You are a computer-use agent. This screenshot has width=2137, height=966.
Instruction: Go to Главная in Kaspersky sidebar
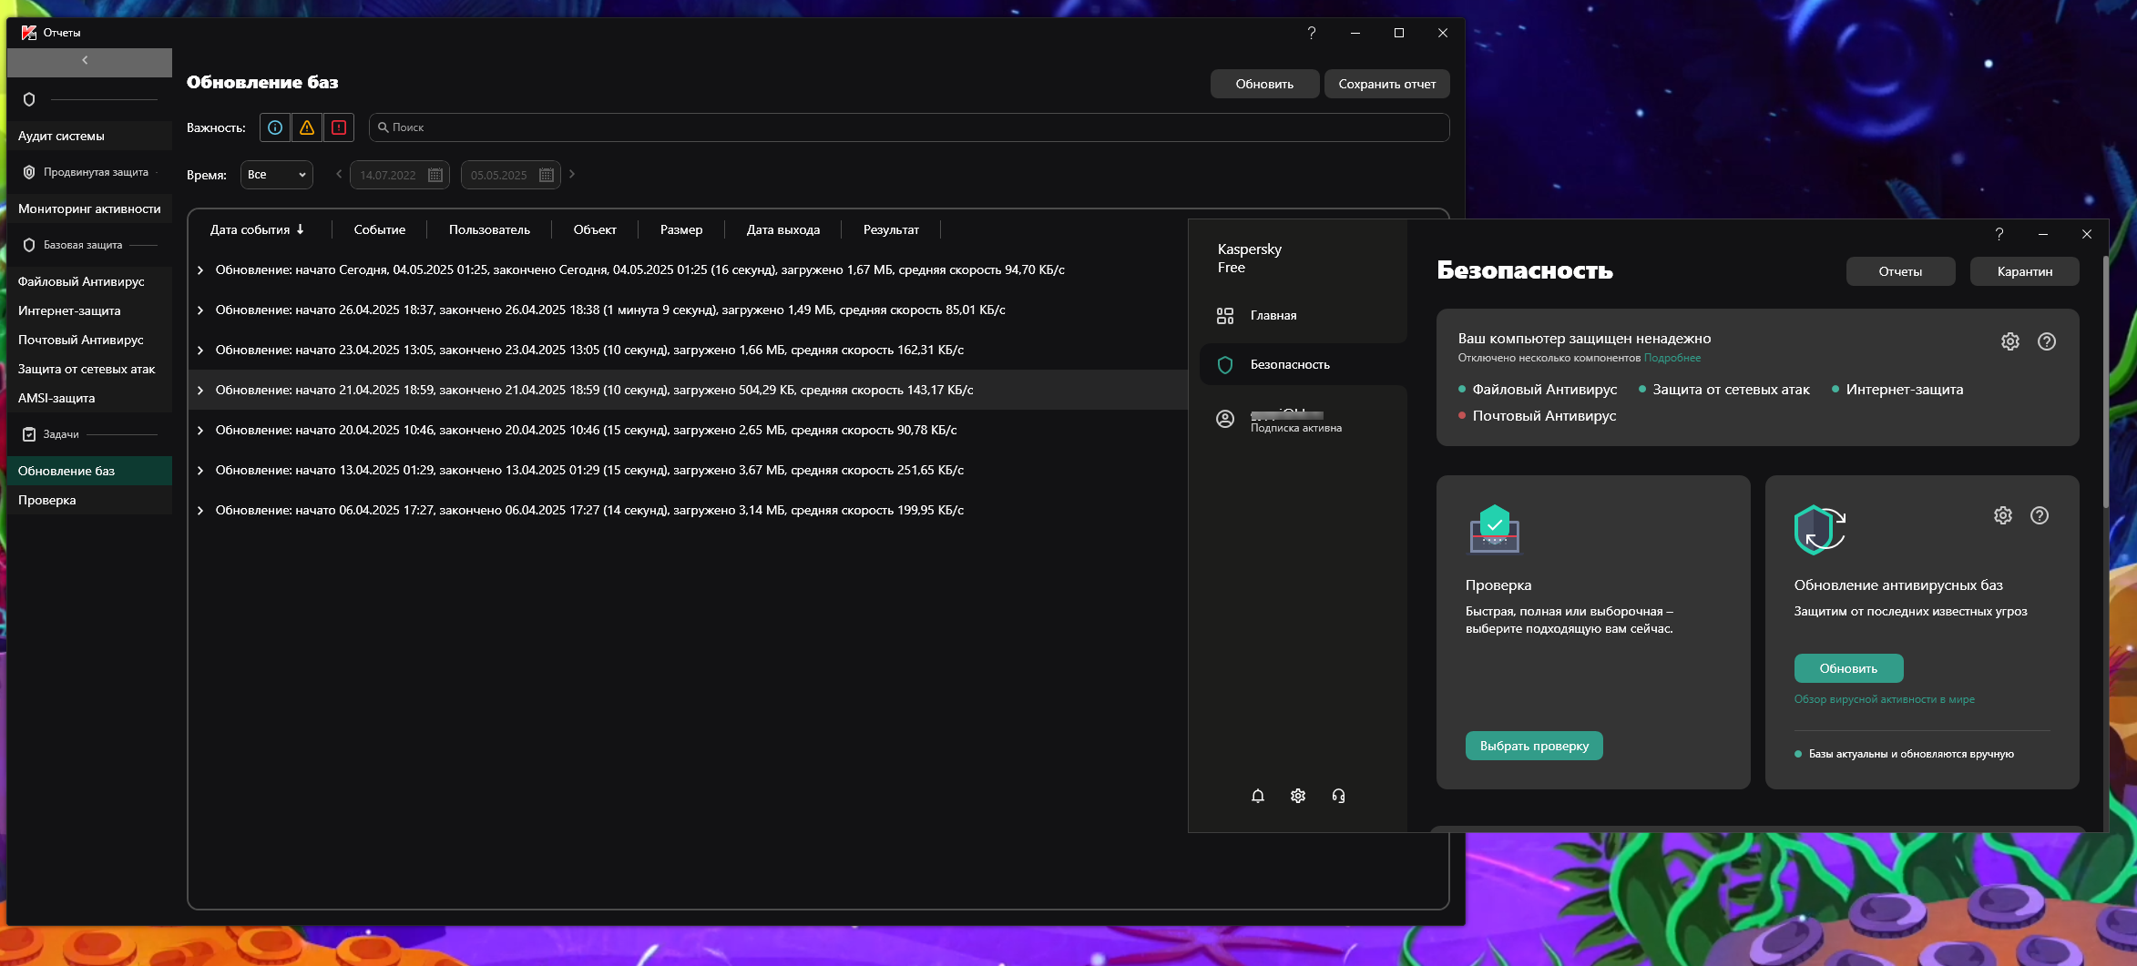coord(1273,315)
